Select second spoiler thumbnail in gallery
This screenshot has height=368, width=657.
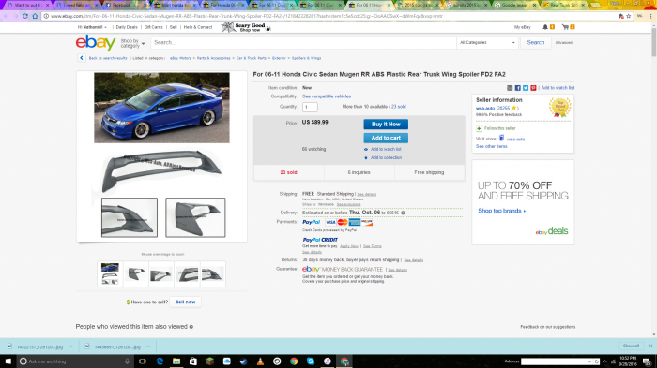[136, 274]
